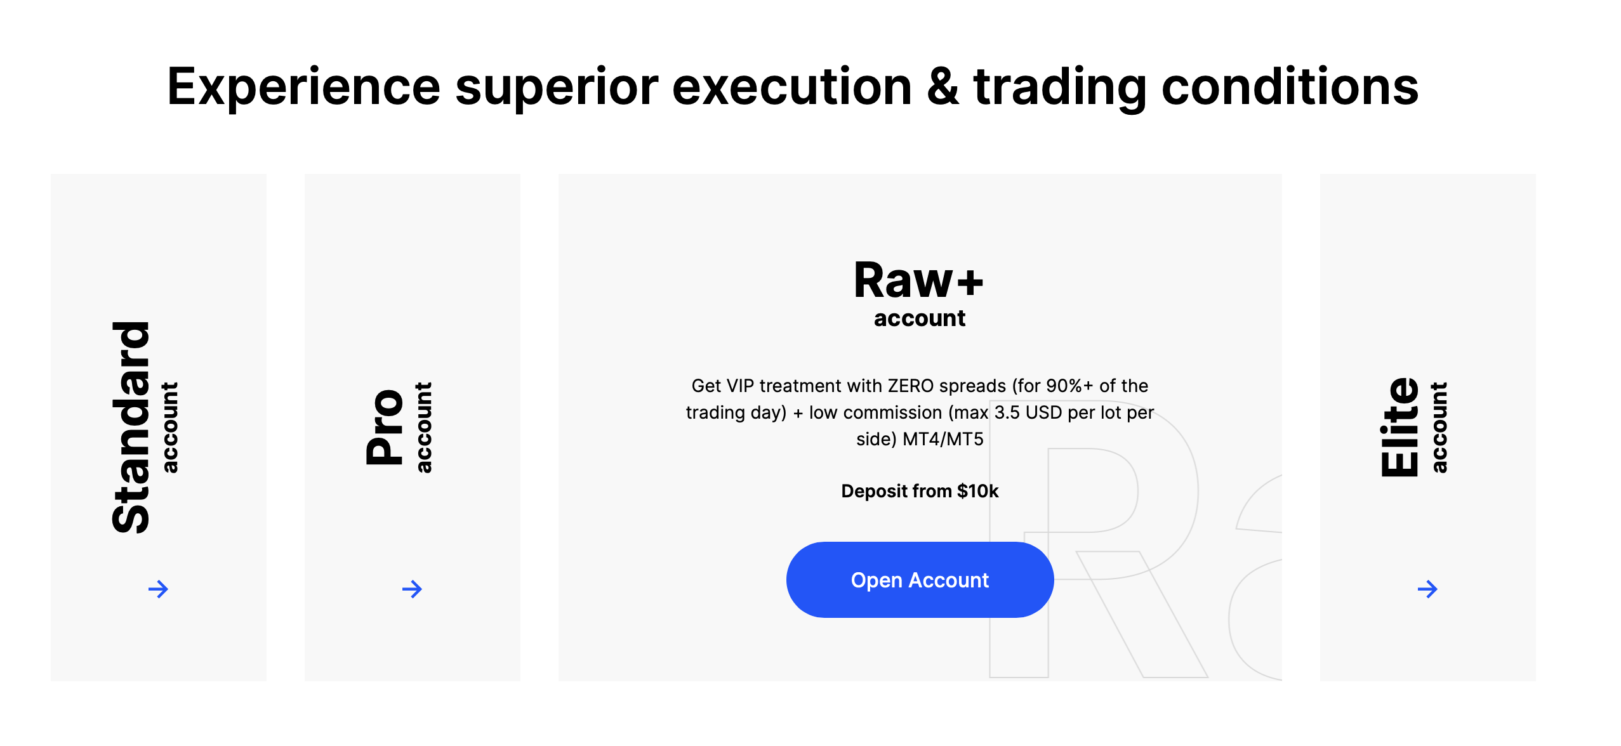Click the ZERO spreads description paragraph
Image resolution: width=1621 pixels, height=746 pixels.
[x=920, y=412]
